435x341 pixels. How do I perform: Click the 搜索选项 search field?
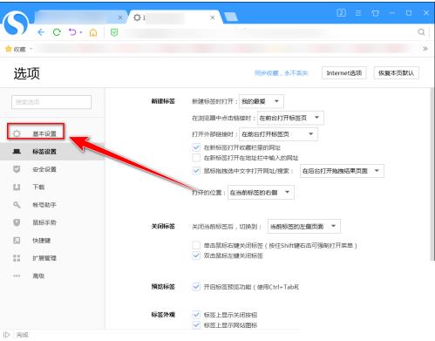coord(51,102)
